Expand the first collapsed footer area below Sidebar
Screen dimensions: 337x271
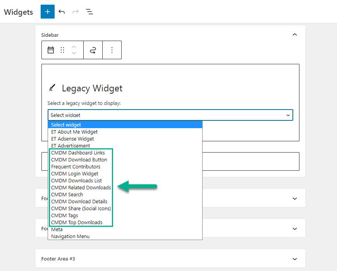point(295,199)
